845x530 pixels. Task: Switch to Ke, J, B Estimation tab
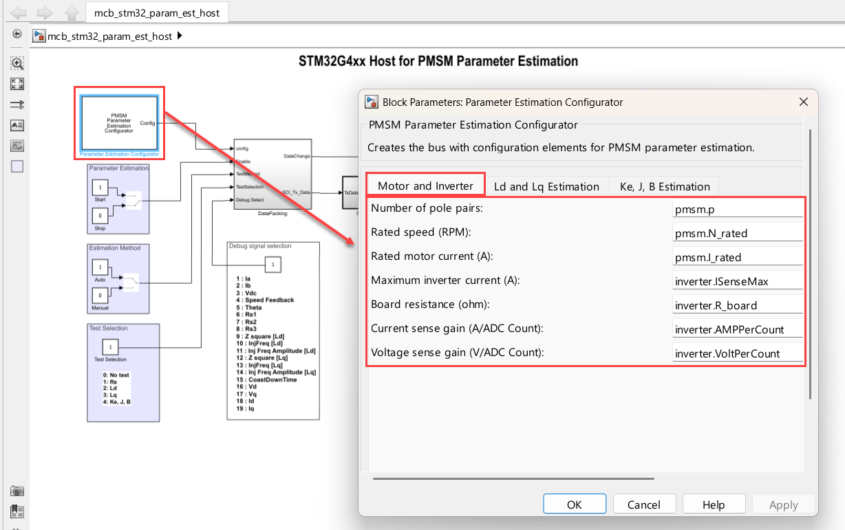(664, 186)
